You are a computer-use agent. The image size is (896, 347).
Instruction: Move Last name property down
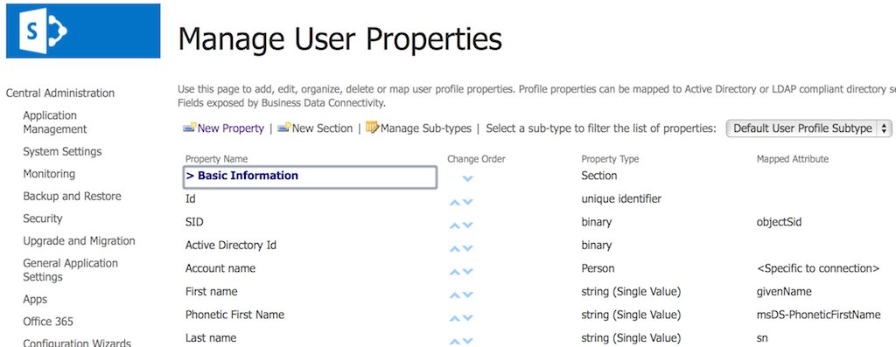(x=467, y=341)
